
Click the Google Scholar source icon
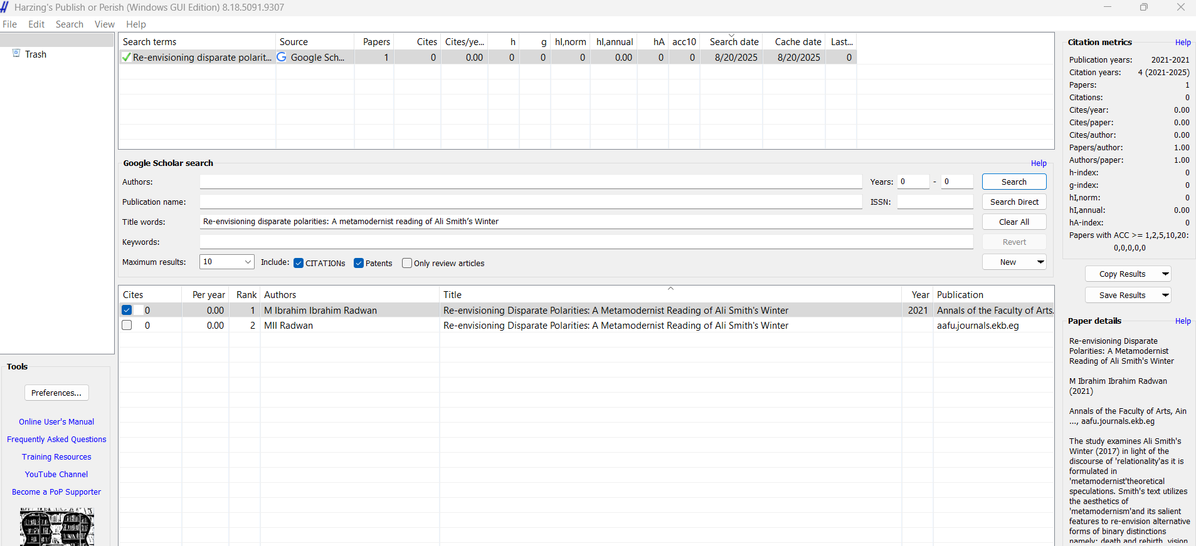pyautogui.click(x=282, y=57)
